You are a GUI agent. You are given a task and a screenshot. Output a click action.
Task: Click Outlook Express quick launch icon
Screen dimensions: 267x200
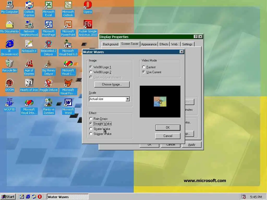tap(34, 197)
